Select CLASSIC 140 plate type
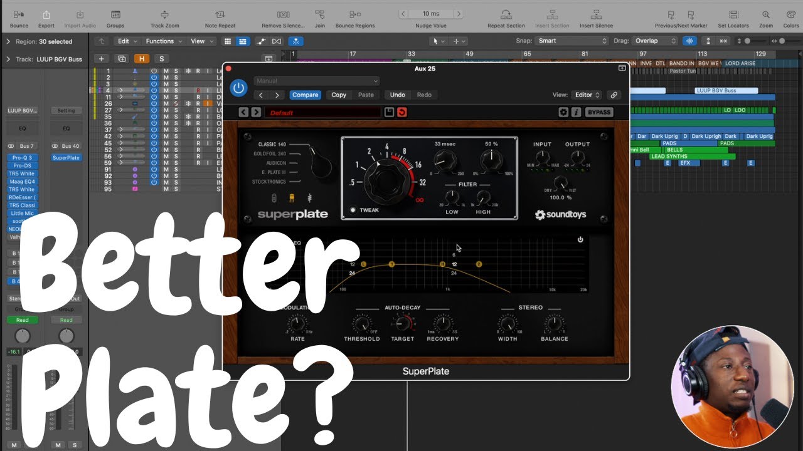 [x=272, y=145]
